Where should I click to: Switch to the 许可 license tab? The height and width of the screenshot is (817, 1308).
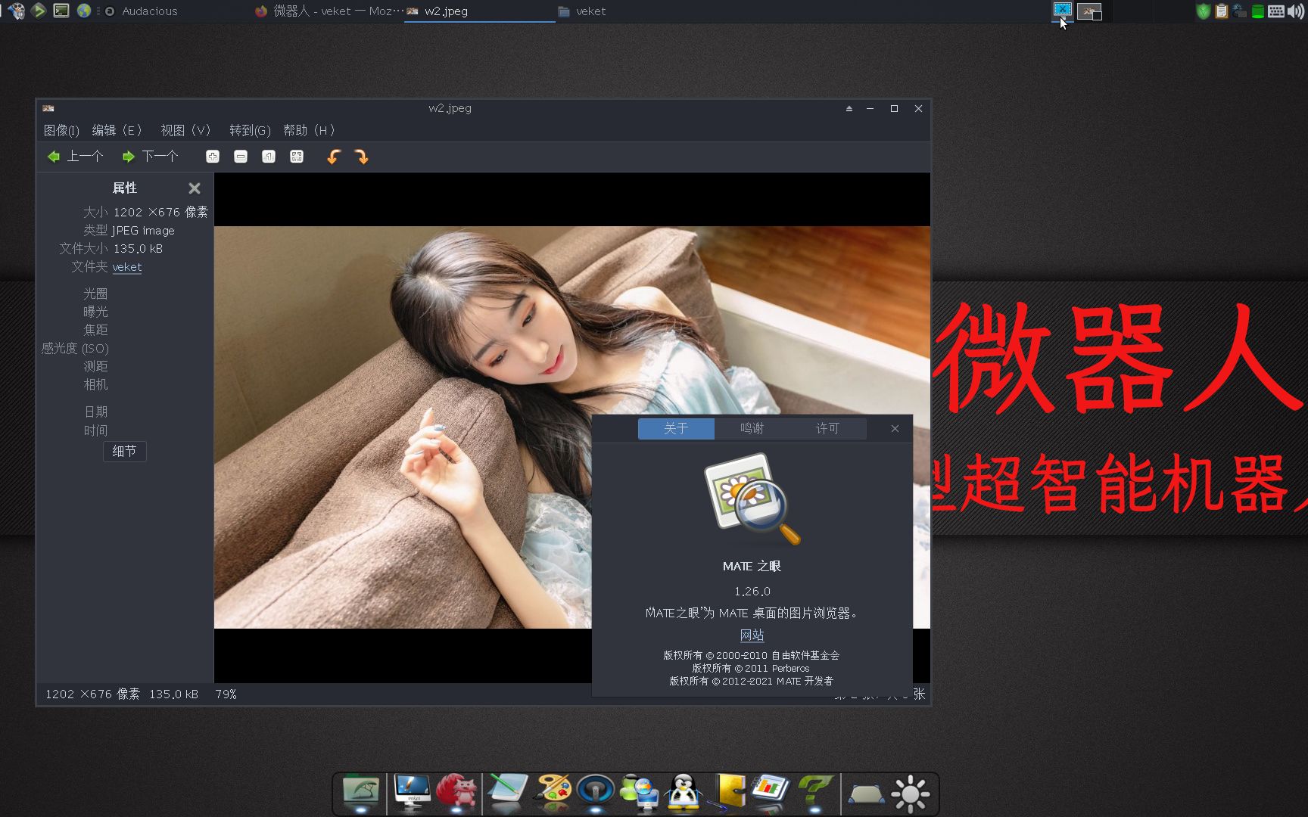[x=827, y=429]
